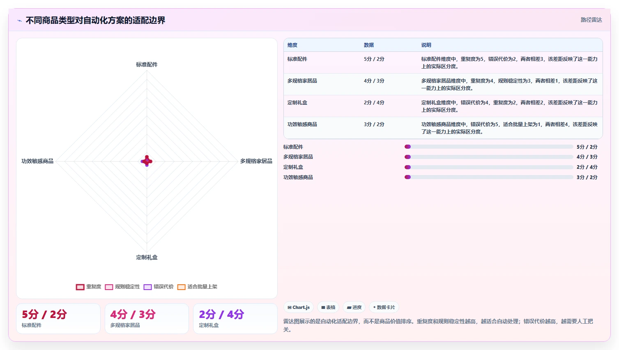Click the 表格 chip
This screenshot has width=619, height=350.
point(328,307)
